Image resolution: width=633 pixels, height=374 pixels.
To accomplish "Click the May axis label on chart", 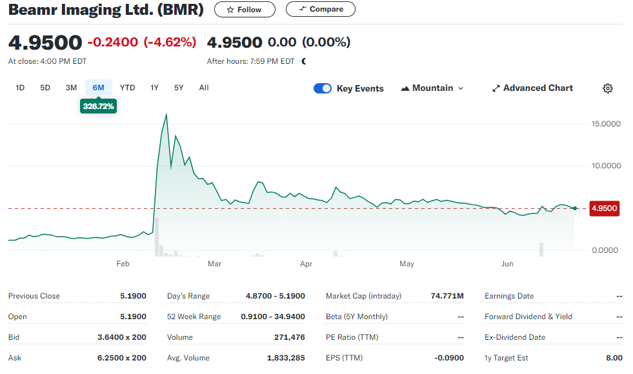I will [x=407, y=264].
